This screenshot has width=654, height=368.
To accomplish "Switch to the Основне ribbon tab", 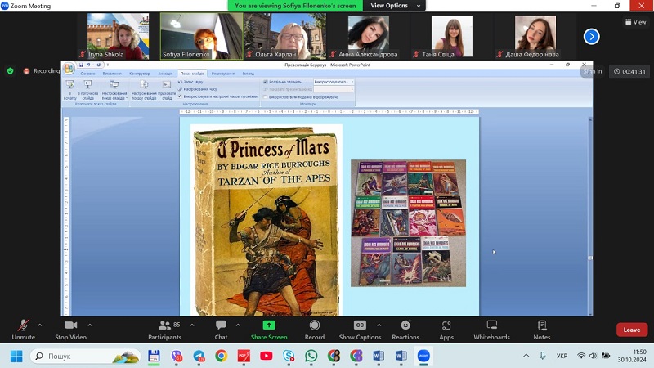I will 87,74.
